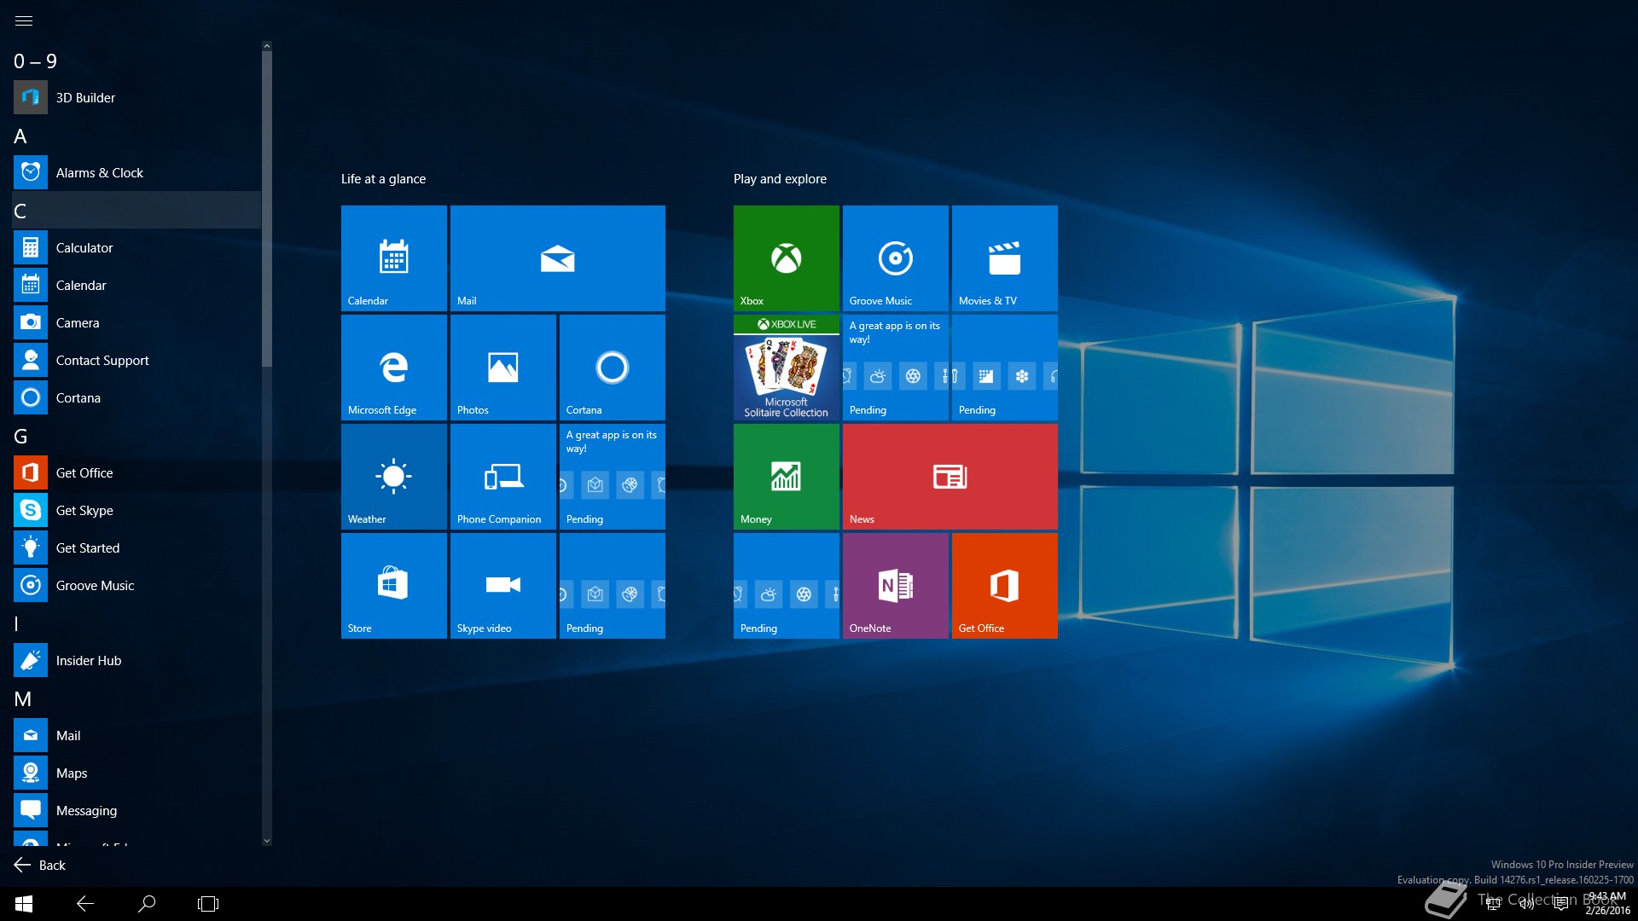Click the Groove Music tile
Viewport: 1638px width, 921px height.
pos(896,258)
